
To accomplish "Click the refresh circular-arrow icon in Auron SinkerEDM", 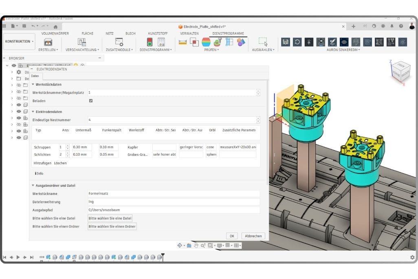I will pos(297,42).
